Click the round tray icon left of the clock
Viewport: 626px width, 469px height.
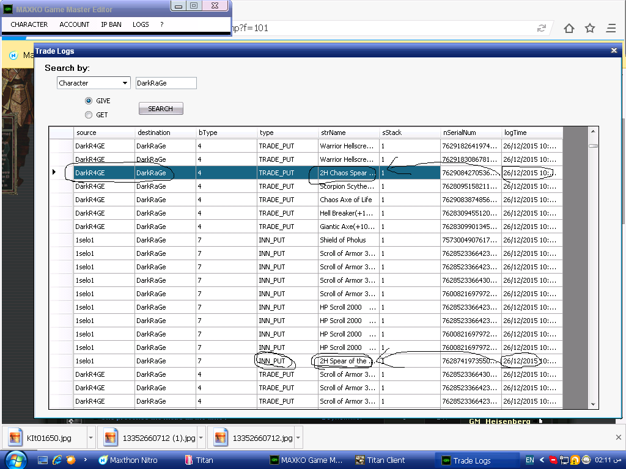pyautogui.click(x=586, y=460)
